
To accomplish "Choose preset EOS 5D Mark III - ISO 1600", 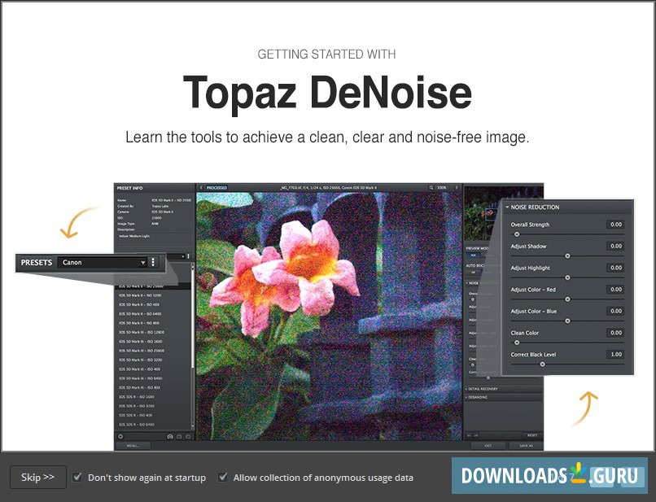I will click(x=141, y=342).
